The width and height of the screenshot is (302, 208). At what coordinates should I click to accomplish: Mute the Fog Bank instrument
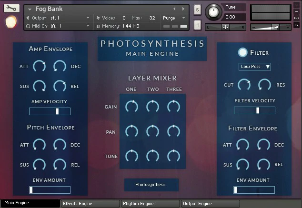pos(197,25)
